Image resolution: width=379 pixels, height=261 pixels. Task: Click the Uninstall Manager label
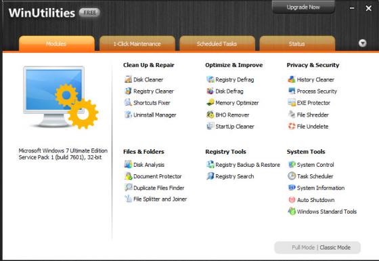pyautogui.click(x=155, y=115)
